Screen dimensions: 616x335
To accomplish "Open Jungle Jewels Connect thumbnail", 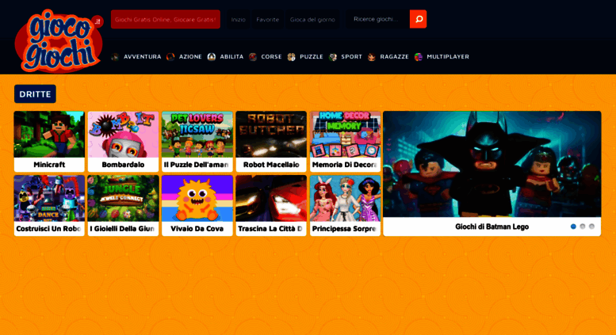I will [123, 199].
